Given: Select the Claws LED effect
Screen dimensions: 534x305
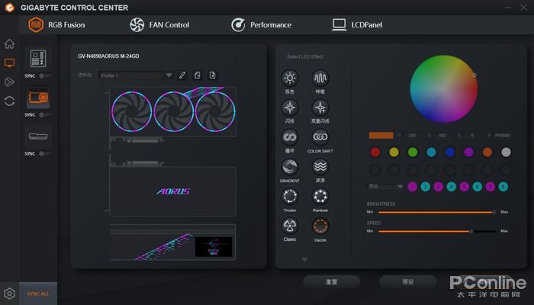Looking at the screenshot, I should [290, 226].
